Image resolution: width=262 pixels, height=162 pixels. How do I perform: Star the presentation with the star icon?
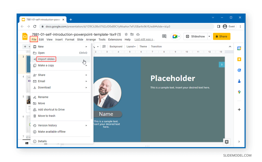point(126,35)
